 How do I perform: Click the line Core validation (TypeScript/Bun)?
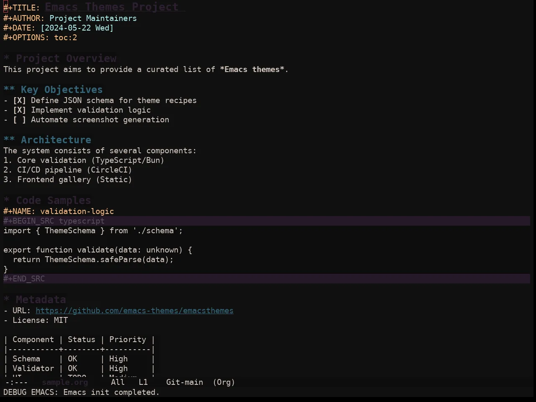(x=84, y=160)
